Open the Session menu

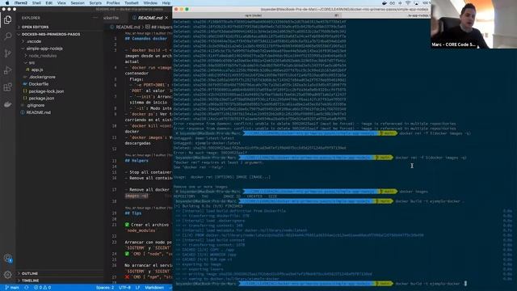(x=78, y=3)
